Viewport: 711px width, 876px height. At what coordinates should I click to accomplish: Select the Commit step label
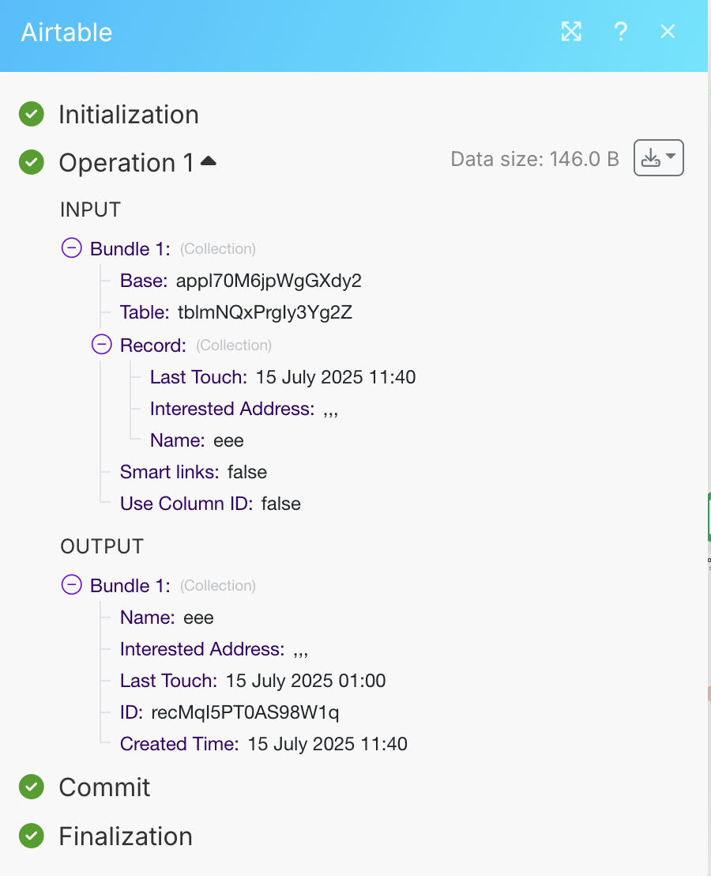105,787
